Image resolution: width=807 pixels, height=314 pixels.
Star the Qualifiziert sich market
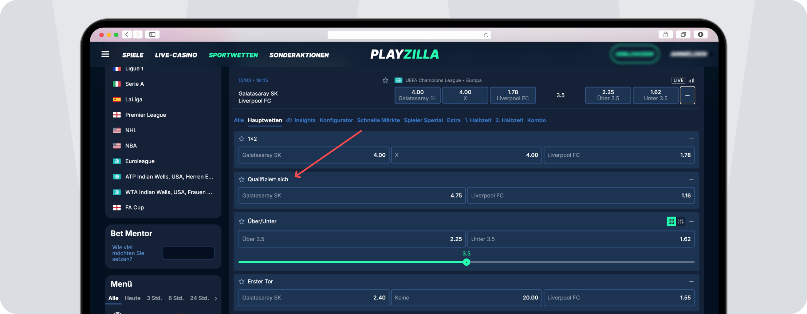(x=241, y=180)
